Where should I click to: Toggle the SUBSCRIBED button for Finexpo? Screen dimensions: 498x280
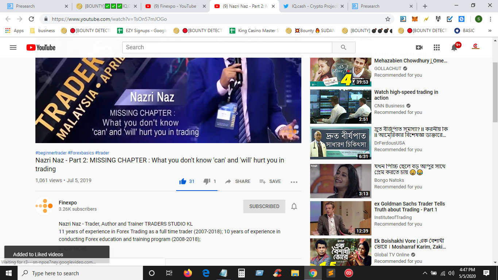(x=264, y=206)
